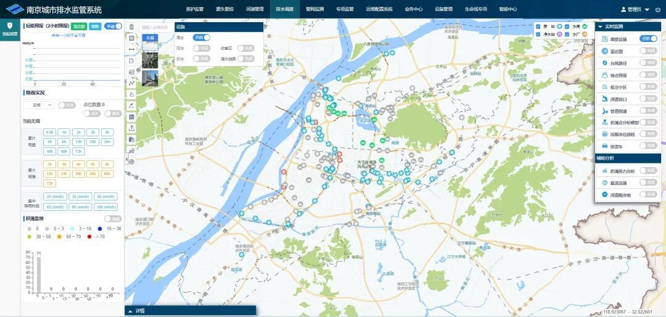Click the 河道排口 icon in right panel
Viewport: 666px width, 317px height.
coord(604,99)
